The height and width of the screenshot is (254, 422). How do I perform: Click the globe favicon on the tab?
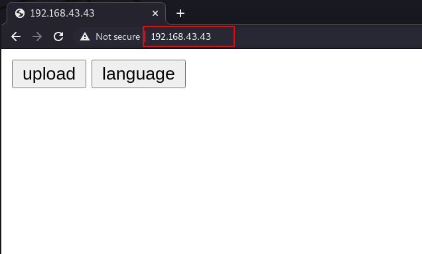(20, 13)
